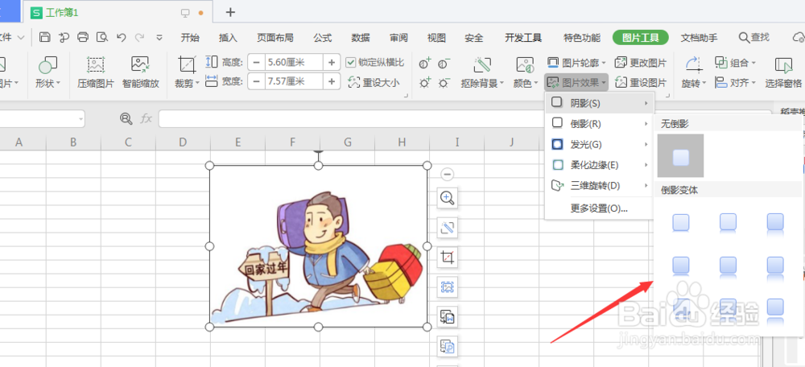Switch to the 视图 (View) tab
Screen dimensions: 805x367
coord(436,38)
